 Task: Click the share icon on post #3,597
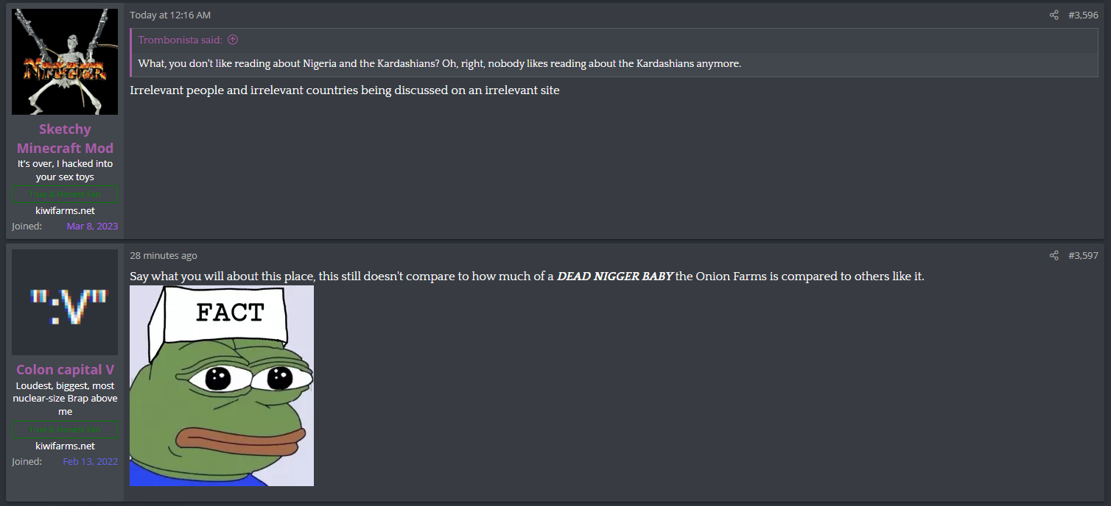point(1054,255)
